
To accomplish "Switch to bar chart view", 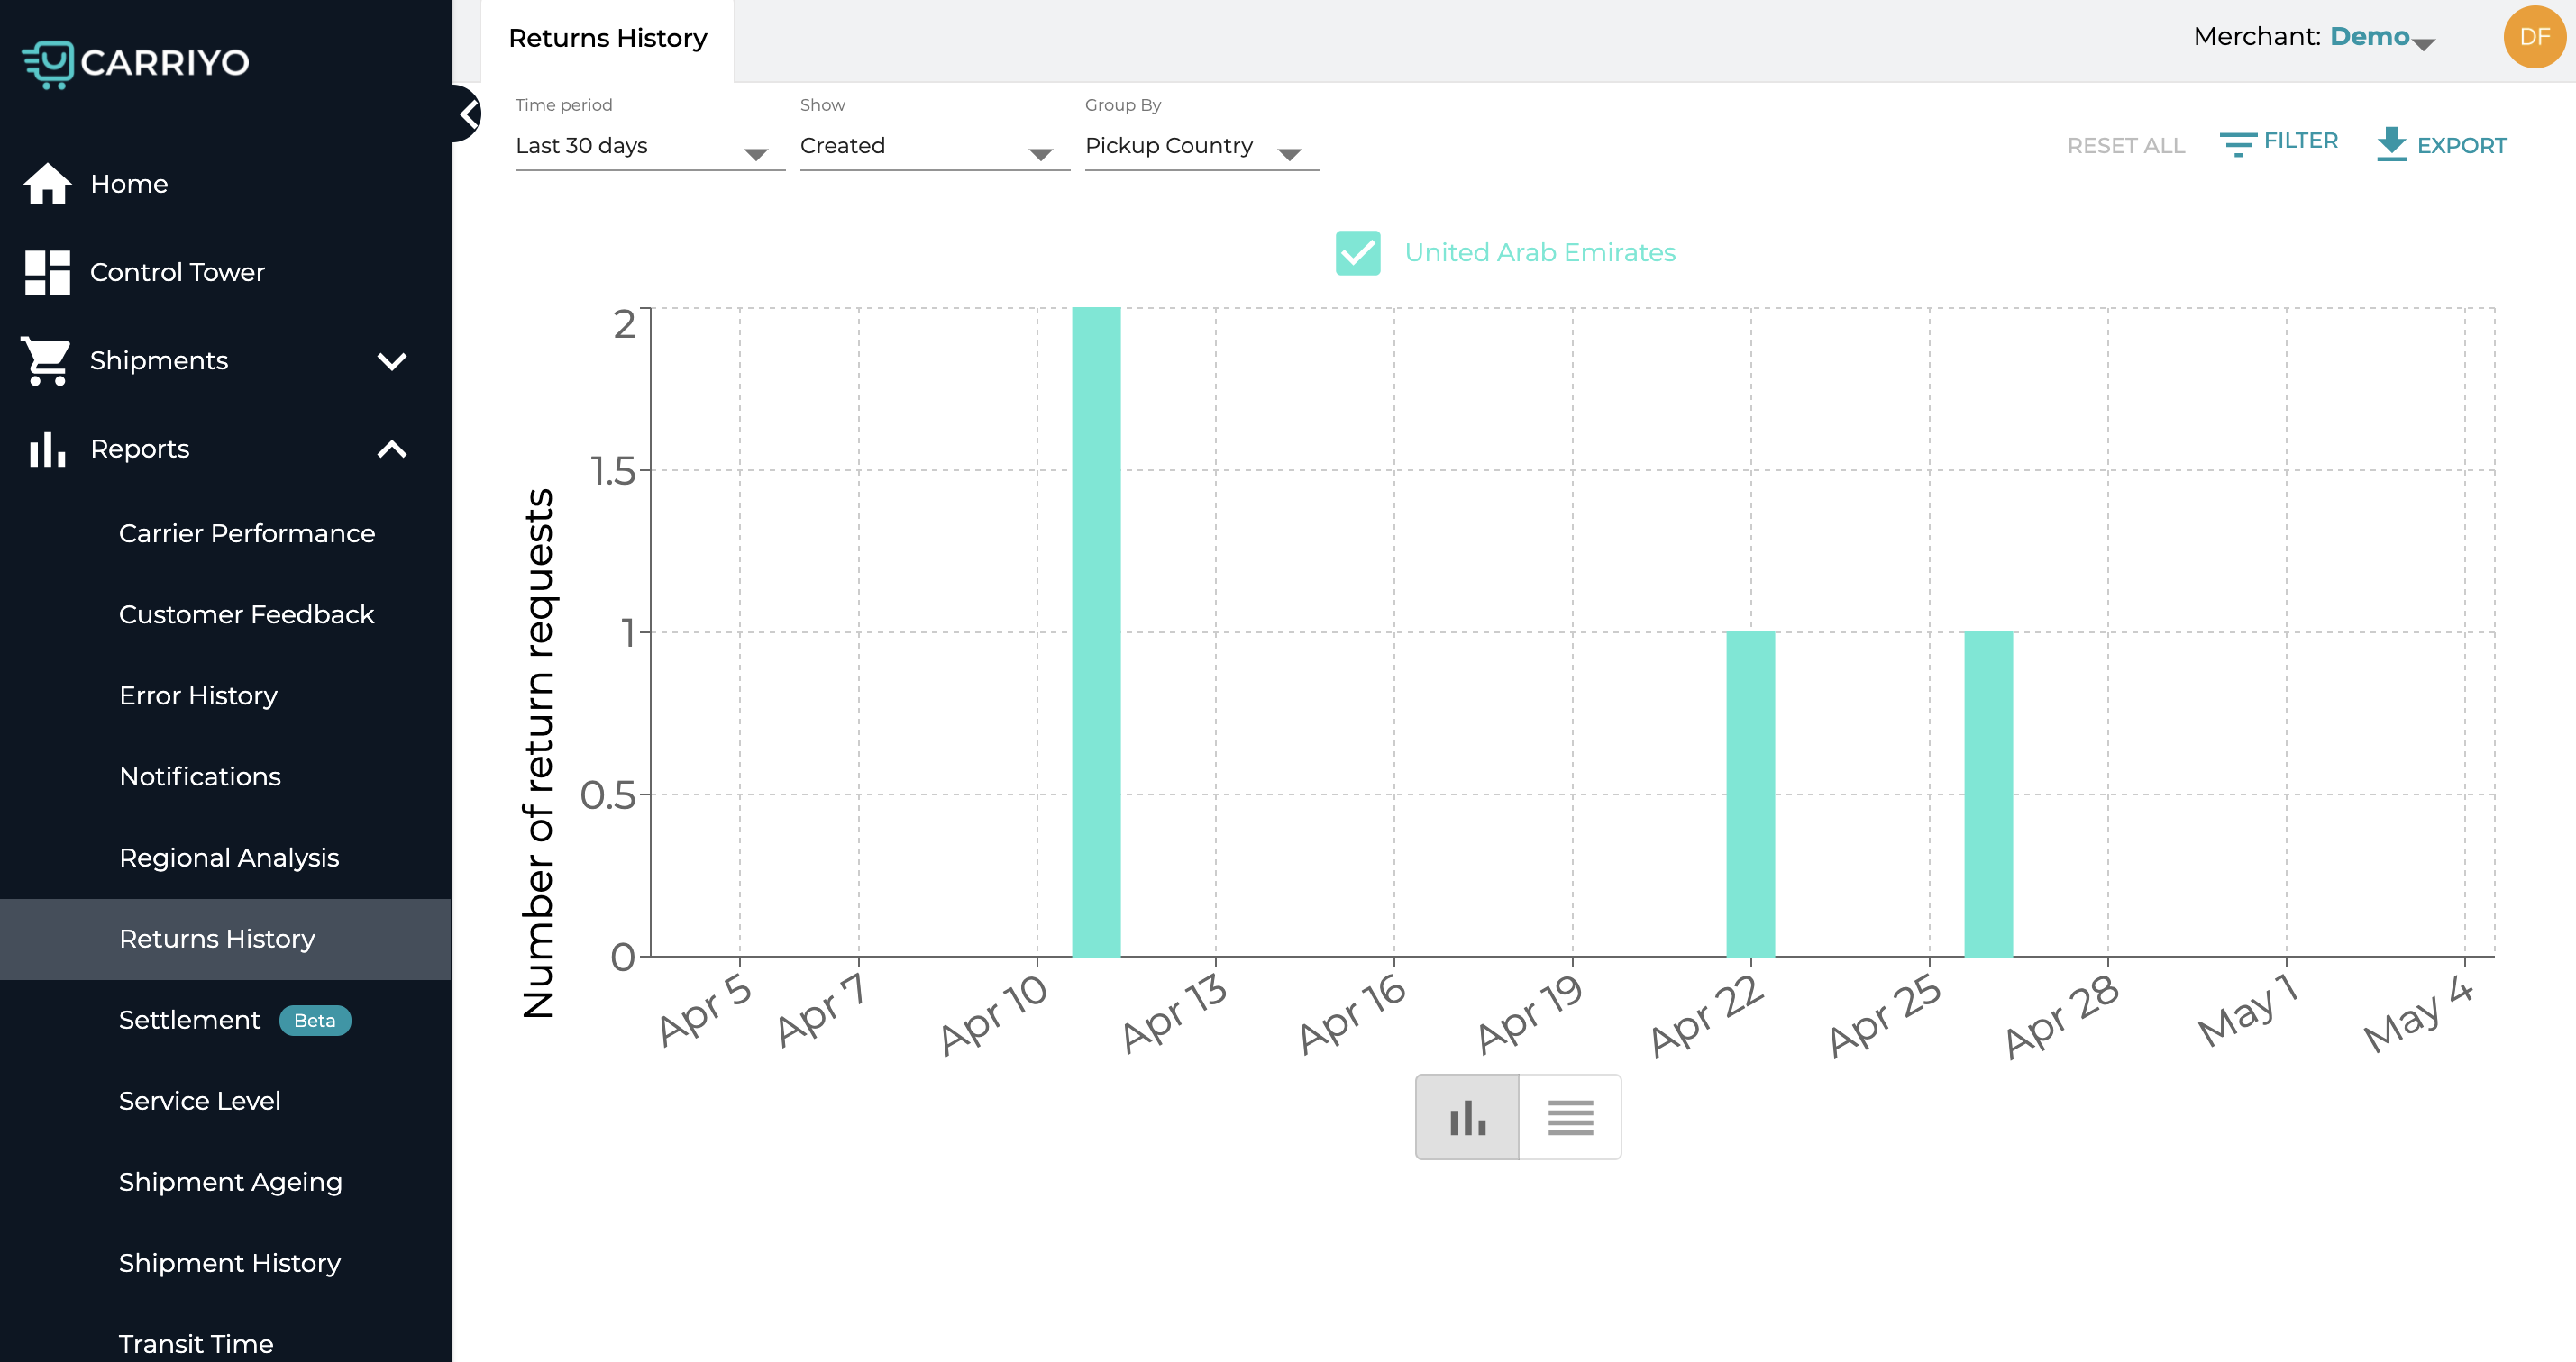I will click(x=1467, y=1117).
